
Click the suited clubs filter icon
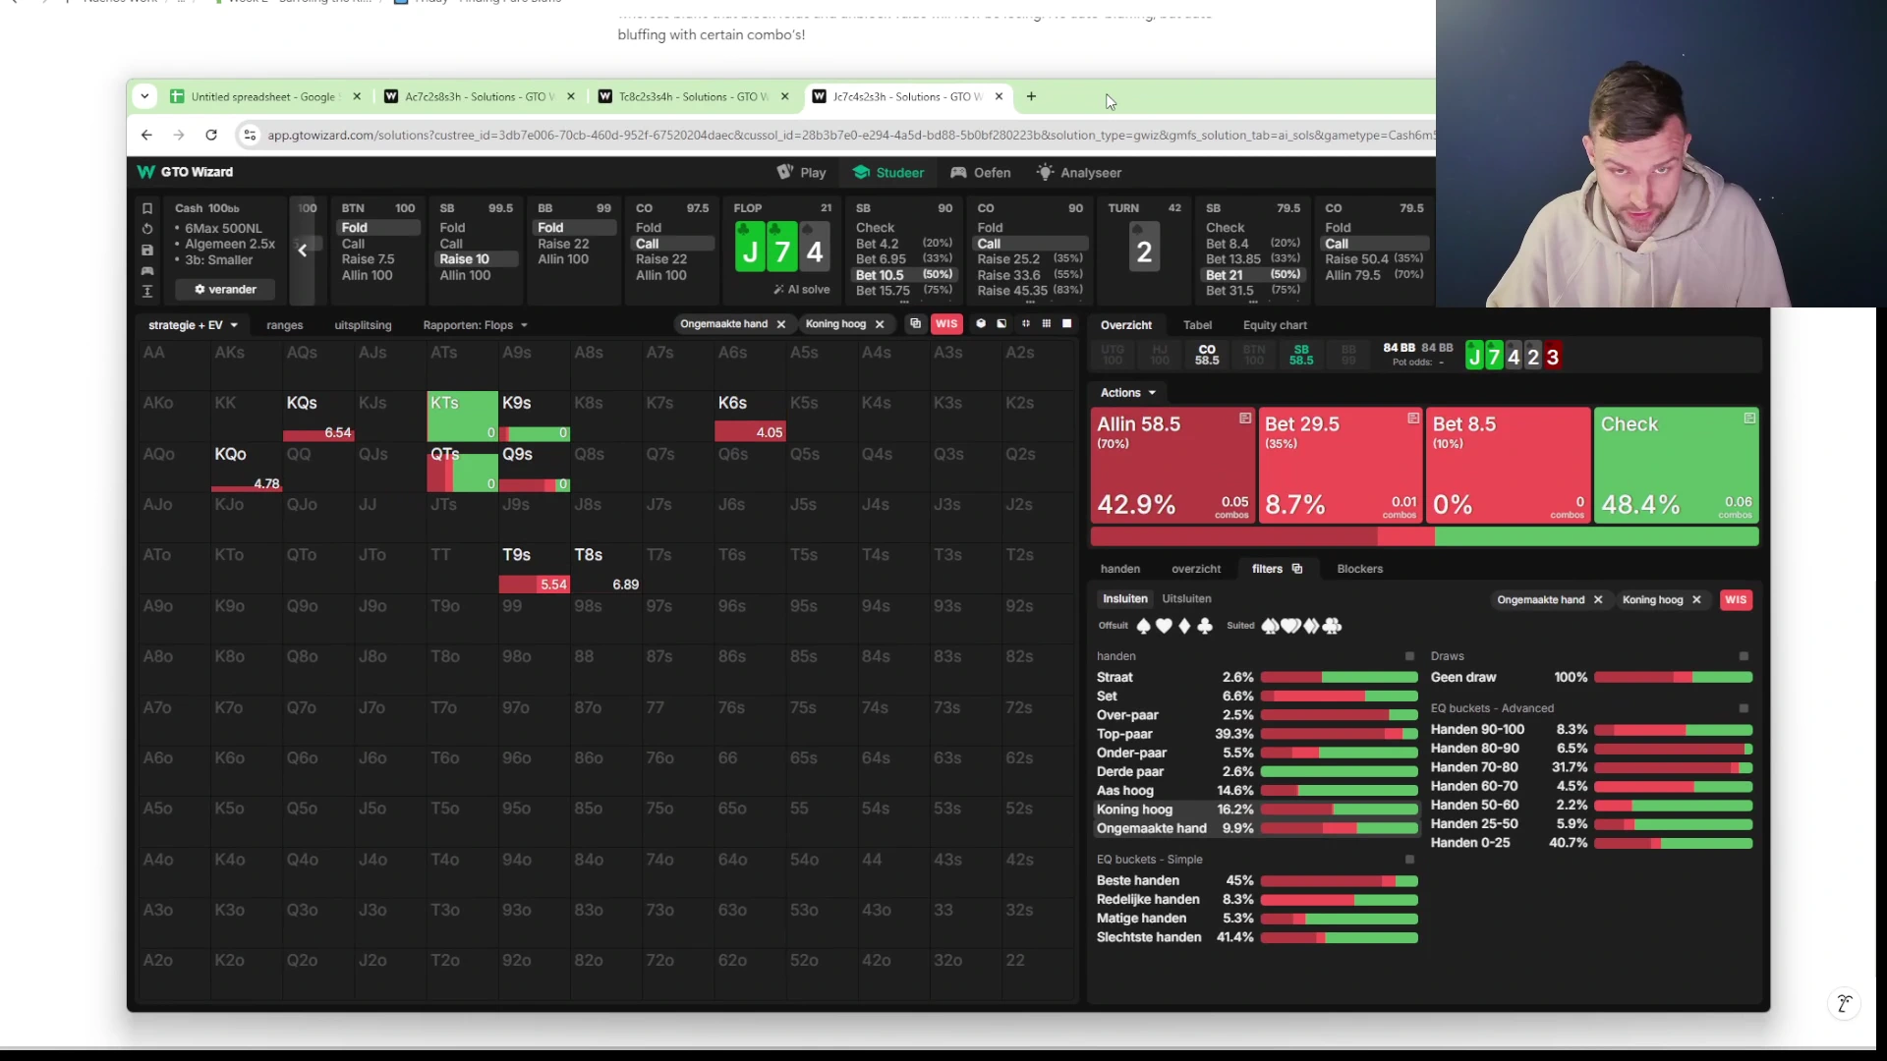1333,626
